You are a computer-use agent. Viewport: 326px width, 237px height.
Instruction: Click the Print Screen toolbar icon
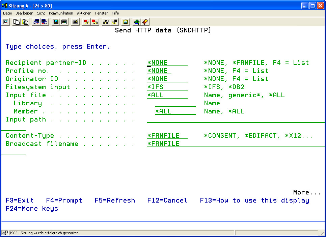[6, 22]
